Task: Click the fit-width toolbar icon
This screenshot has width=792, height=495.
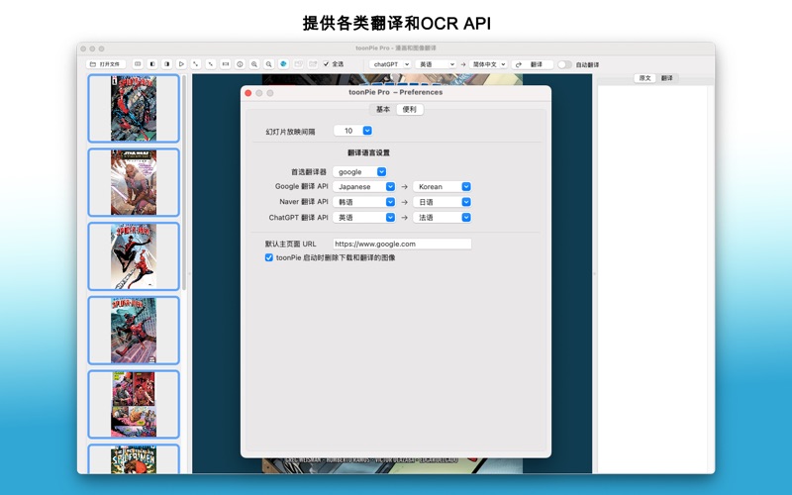Action: [x=225, y=64]
